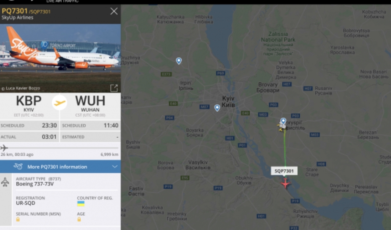Open aircraft photo in external link icon
This screenshot has width=391, height=230.
(114, 88)
